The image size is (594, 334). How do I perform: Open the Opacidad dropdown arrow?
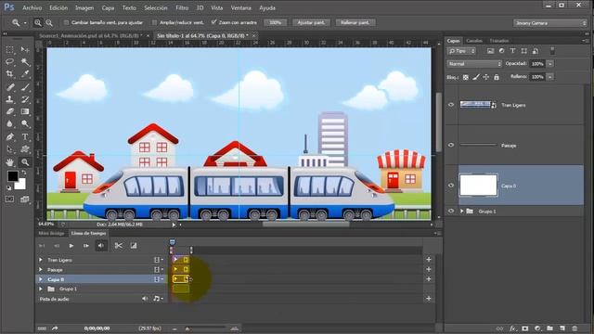[x=550, y=64]
